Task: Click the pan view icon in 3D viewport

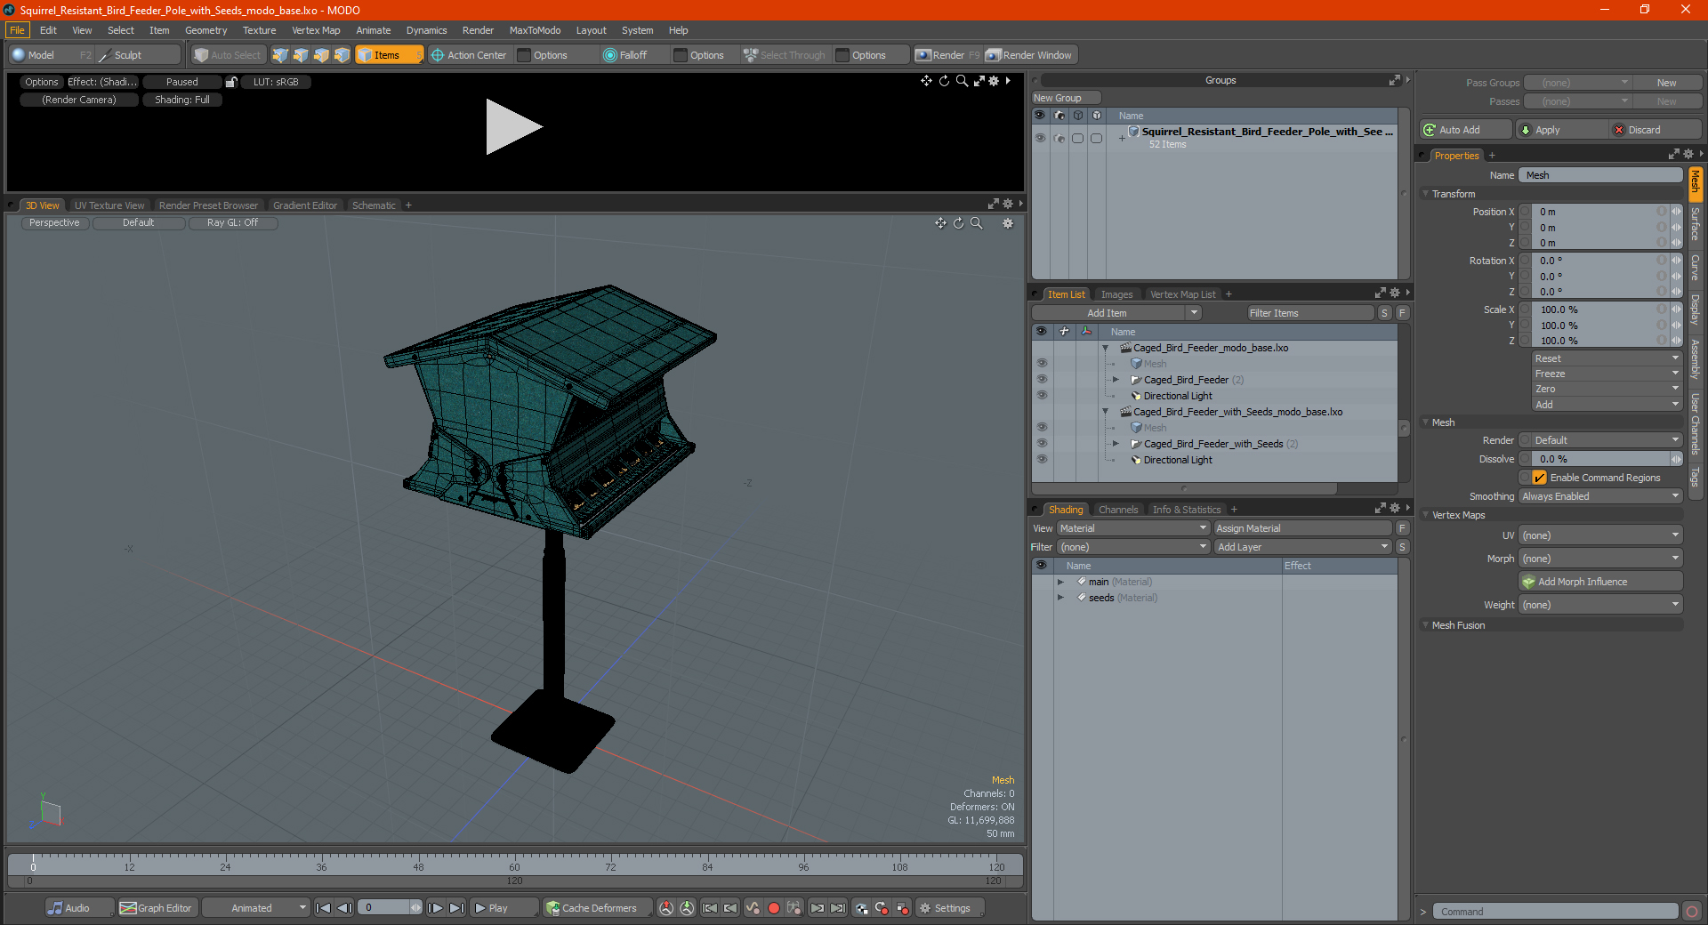Action: 940,223
